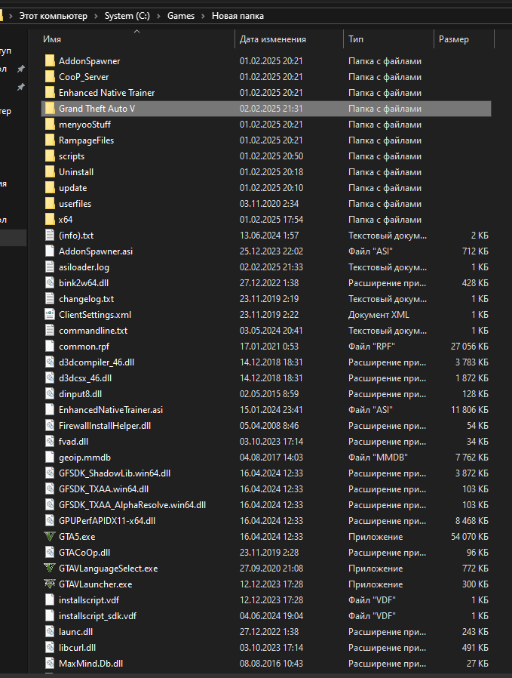Select the Grand Theft Auto V folder icon
Image resolution: width=512 pixels, height=678 pixels.
(50, 109)
